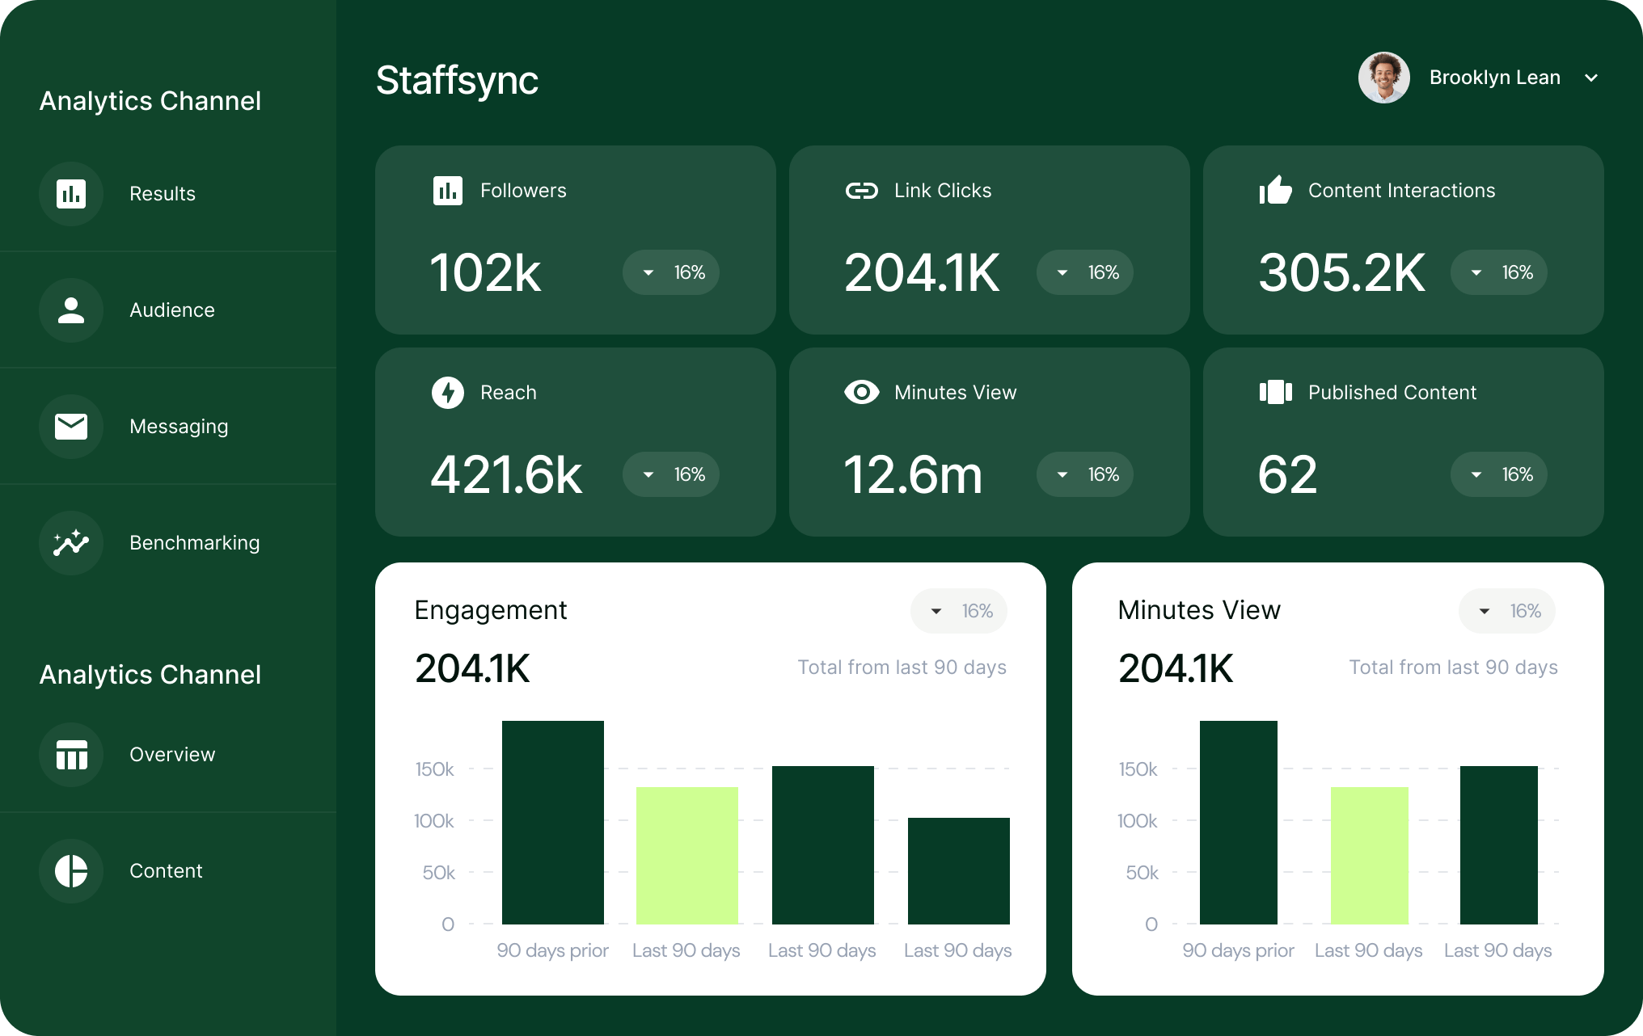Click the Benchmarking sparkline icon
Screen dimensions: 1643x1036
point(71,543)
